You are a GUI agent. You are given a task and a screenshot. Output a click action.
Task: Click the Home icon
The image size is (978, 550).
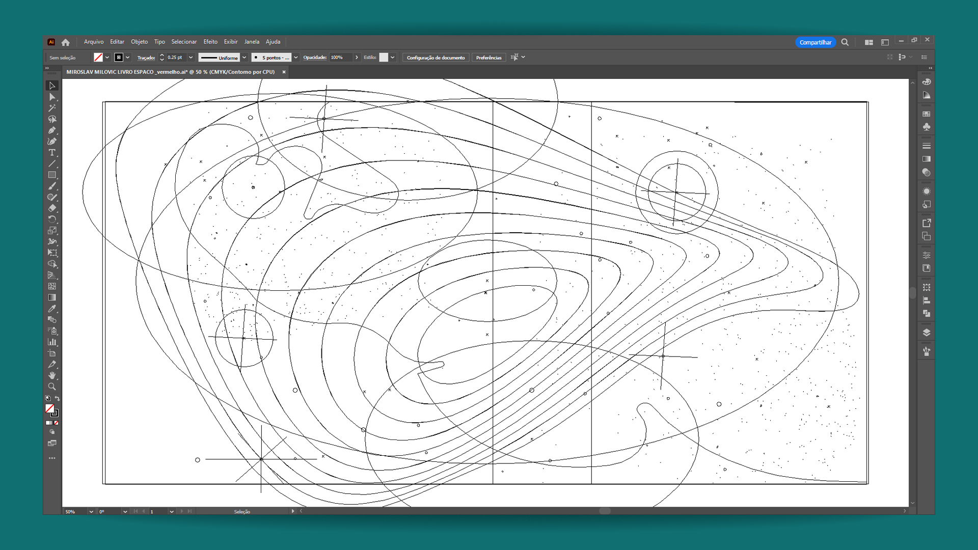(66, 42)
